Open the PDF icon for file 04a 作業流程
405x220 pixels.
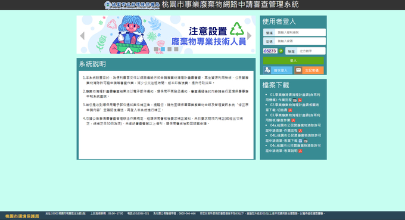click(300, 131)
